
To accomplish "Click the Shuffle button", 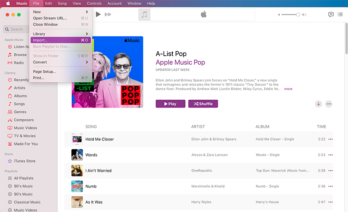I will click(203, 104).
